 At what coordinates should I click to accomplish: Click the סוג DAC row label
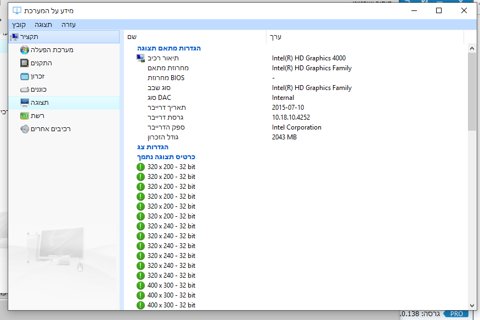tap(159, 98)
